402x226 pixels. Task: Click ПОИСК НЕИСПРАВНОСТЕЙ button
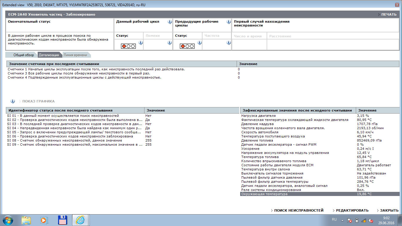point(297,210)
